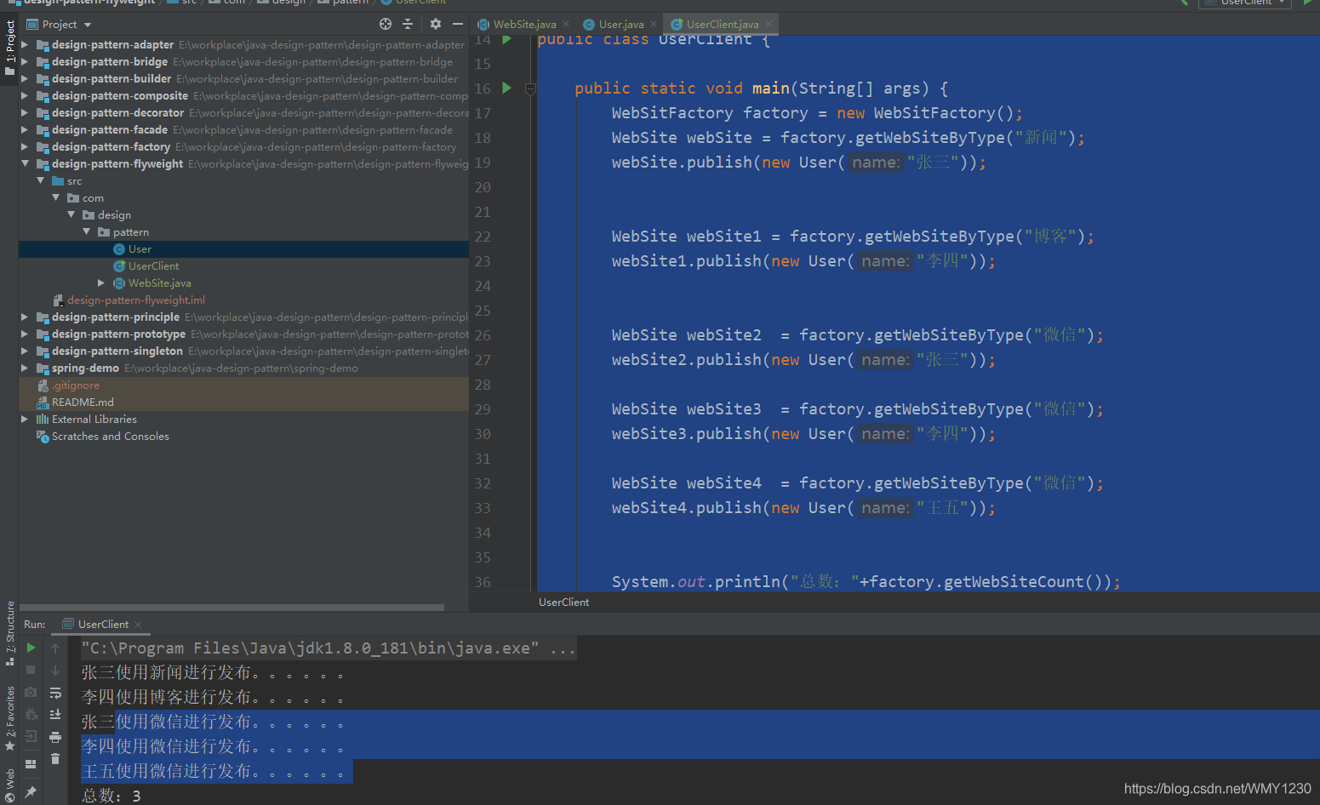Click the run gutter arrow at line 14
The width and height of the screenshot is (1320, 805).
click(x=506, y=39)
